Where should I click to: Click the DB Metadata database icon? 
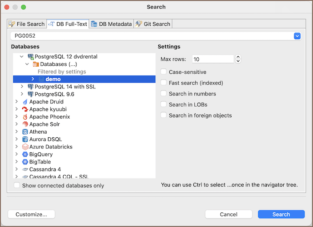[x=94, y=24]
